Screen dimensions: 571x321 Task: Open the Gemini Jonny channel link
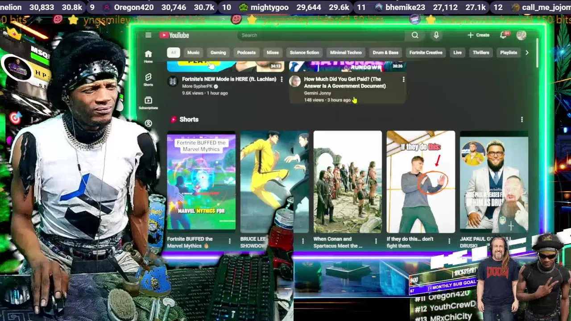click(x=317, y=93)
